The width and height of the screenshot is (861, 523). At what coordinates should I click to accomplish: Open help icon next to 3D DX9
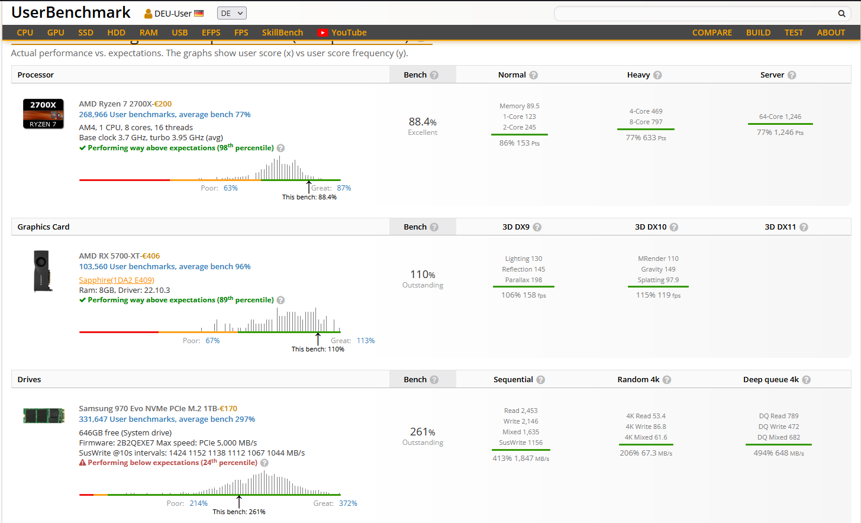pos(537,227)
